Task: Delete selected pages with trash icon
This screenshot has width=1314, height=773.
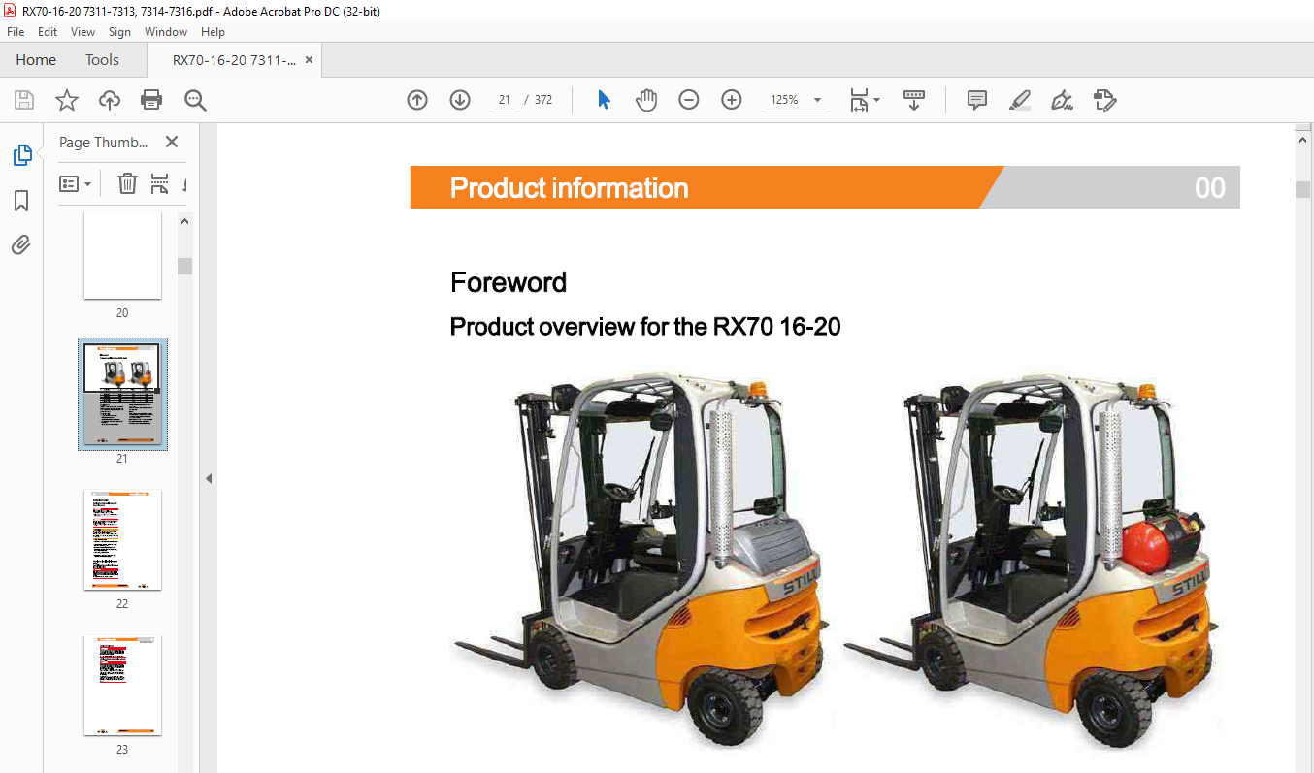Action: coord(127,183)
